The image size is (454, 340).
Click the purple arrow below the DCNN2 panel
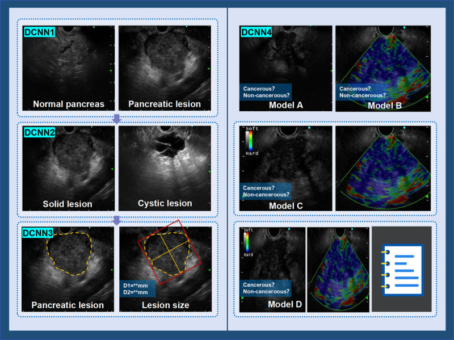pyautogui.click(x=116, y=220)
